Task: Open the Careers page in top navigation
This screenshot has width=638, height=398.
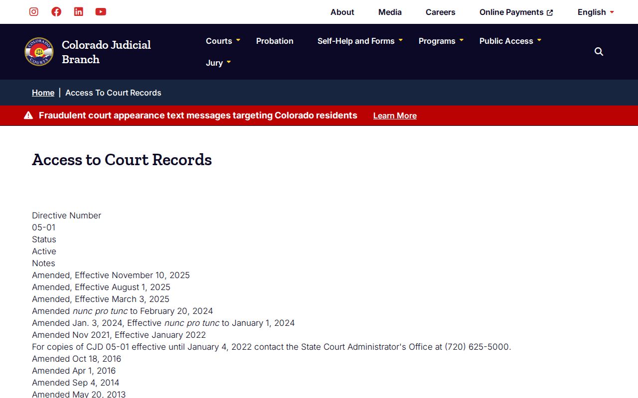Action: [x=441, y=12]
